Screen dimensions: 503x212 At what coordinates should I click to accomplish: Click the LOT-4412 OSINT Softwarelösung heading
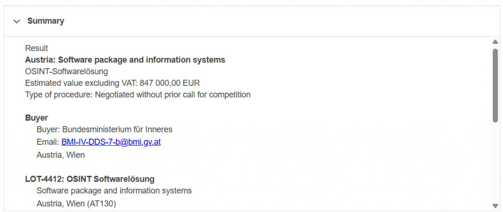(x=90, y=179)
